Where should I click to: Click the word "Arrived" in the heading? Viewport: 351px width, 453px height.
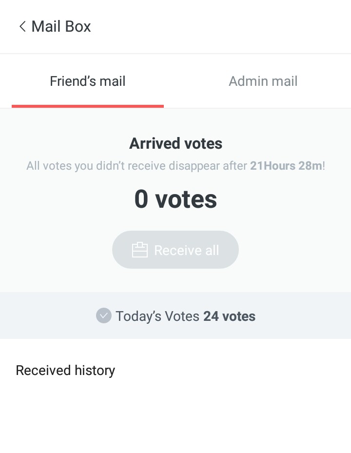tap(151, 143)
